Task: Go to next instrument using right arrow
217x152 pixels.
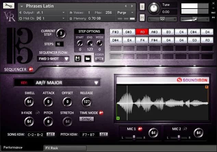Action: 132,6
